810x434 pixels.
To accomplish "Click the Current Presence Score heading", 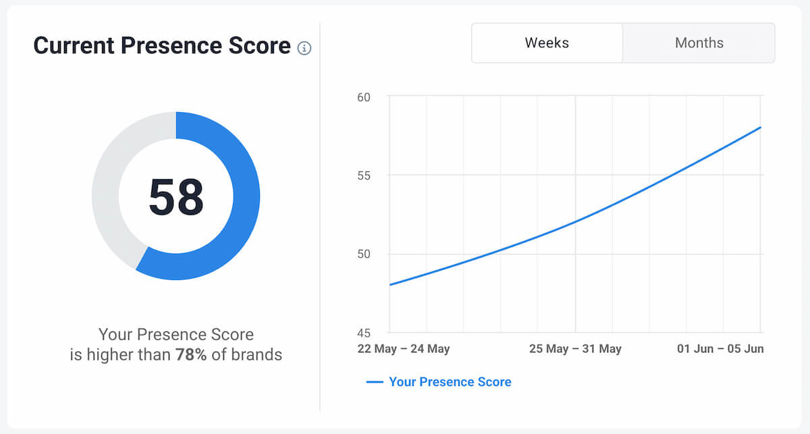I will (161, 46).
